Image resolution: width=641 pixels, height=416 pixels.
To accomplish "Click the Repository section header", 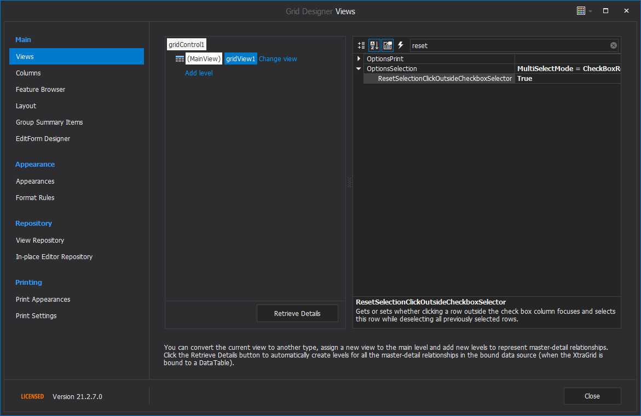I will (x=33, y=224).
